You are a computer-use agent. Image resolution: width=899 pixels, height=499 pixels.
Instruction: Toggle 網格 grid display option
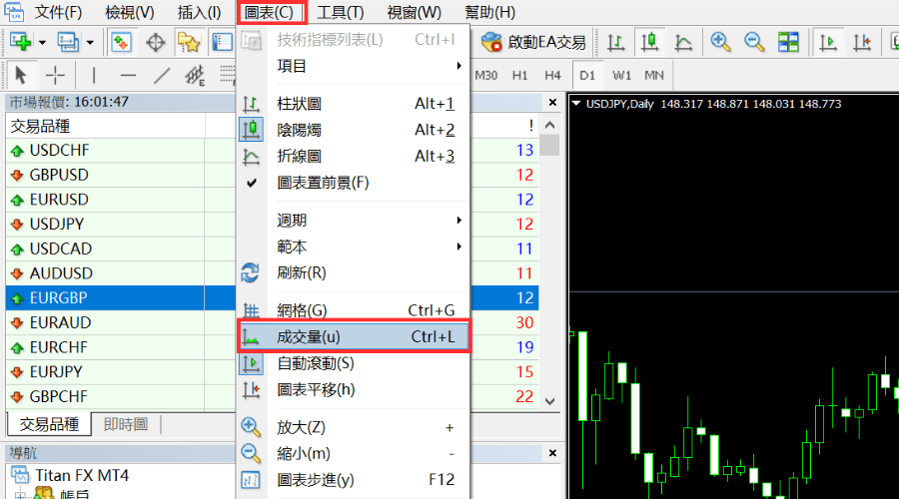[302, 310]
